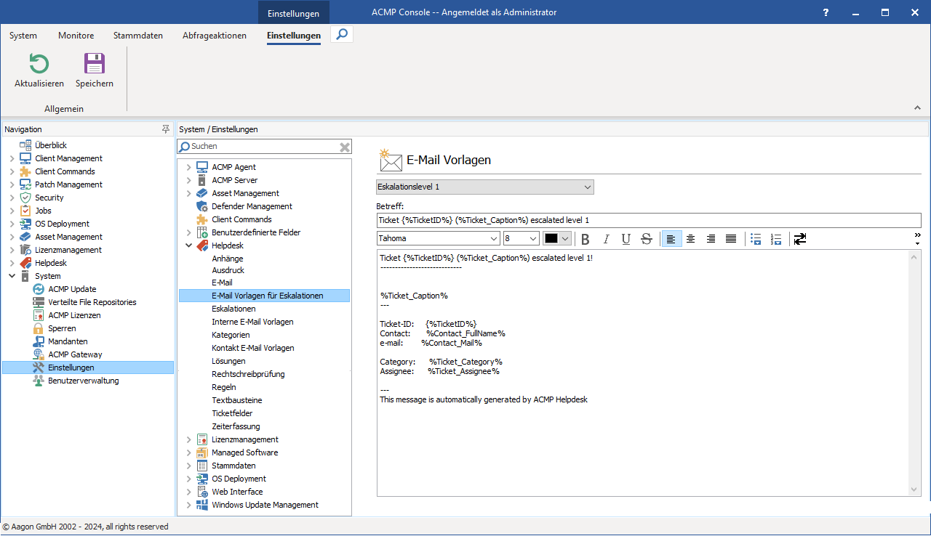Apply strikethrough formatting in editor toolbar

[646, 239]
